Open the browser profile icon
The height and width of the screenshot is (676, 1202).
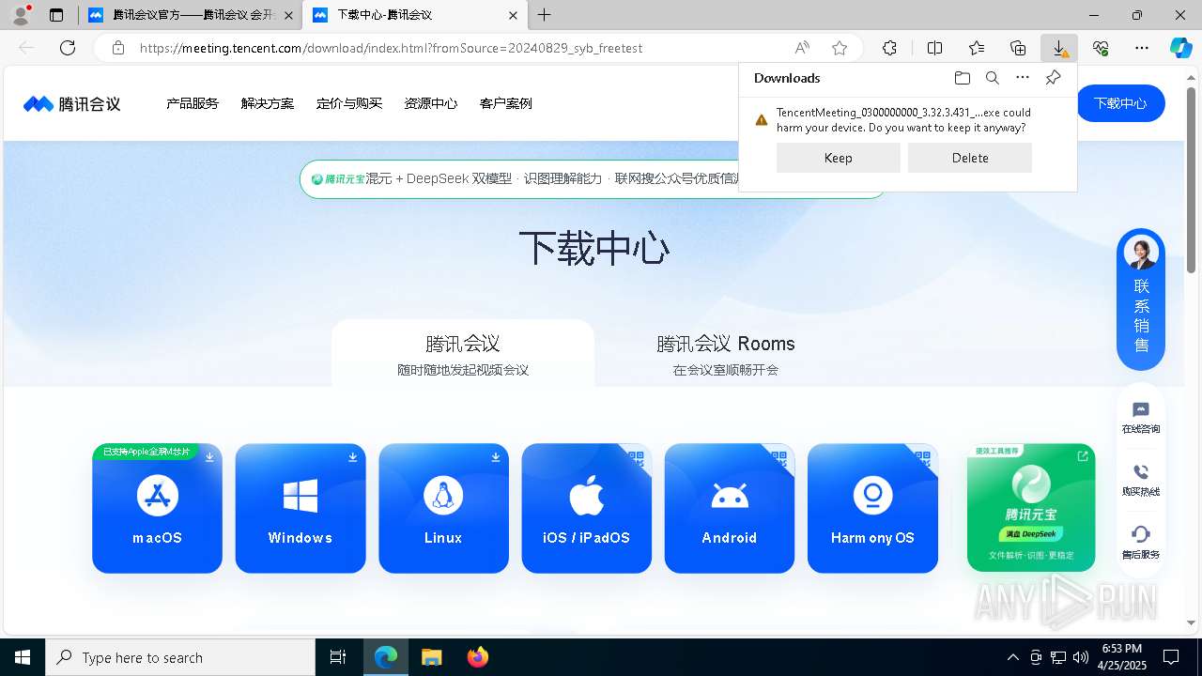(x=20, y=15)
